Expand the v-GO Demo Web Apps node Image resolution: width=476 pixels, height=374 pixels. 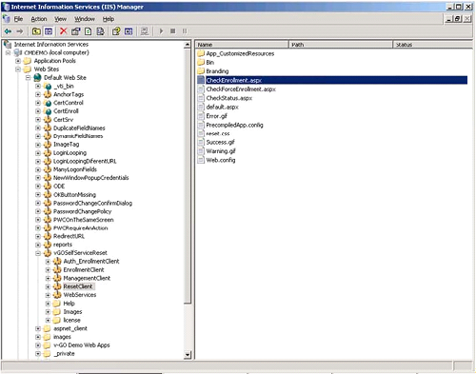[x=38, y=345]
